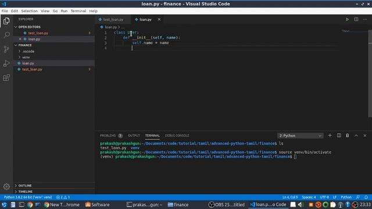372x209 pixels.
Task: Open the terminal launcher in the taskbar
Action: [x=22, y=205]
